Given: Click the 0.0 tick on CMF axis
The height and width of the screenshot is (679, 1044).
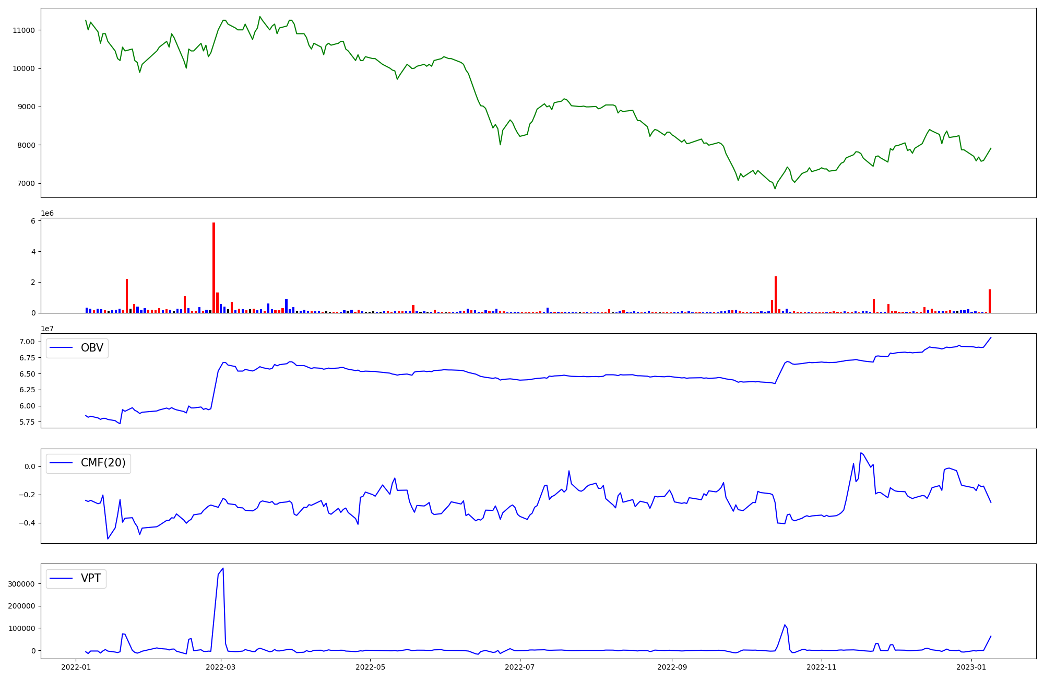Looking at the screenshot, I should coord(29,466).
